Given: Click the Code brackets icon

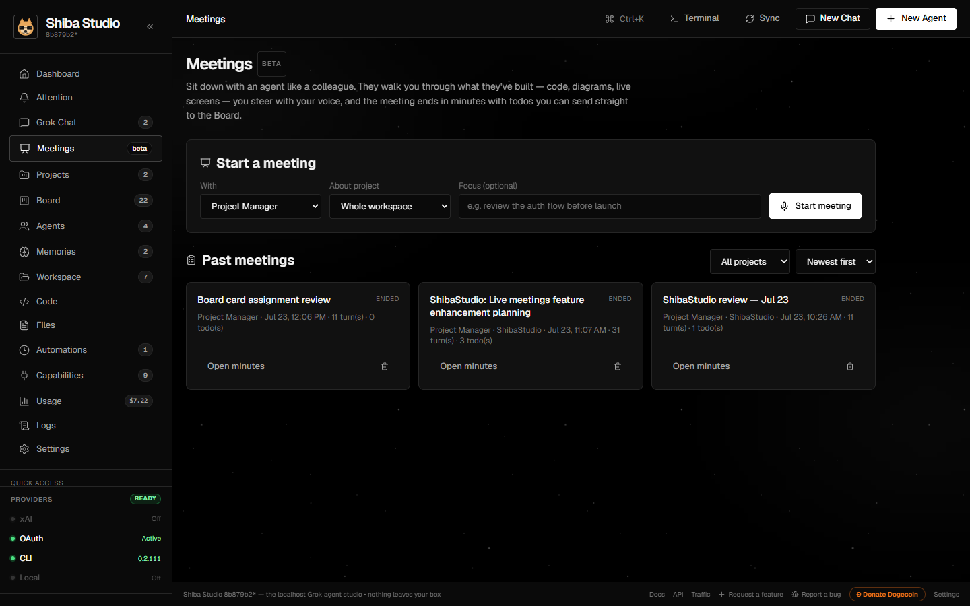Looking at the screenshot, I should (x=24, y=302).
